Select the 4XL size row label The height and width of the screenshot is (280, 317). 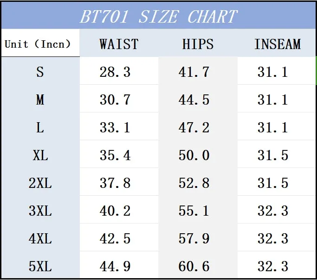tap(40, 239)
